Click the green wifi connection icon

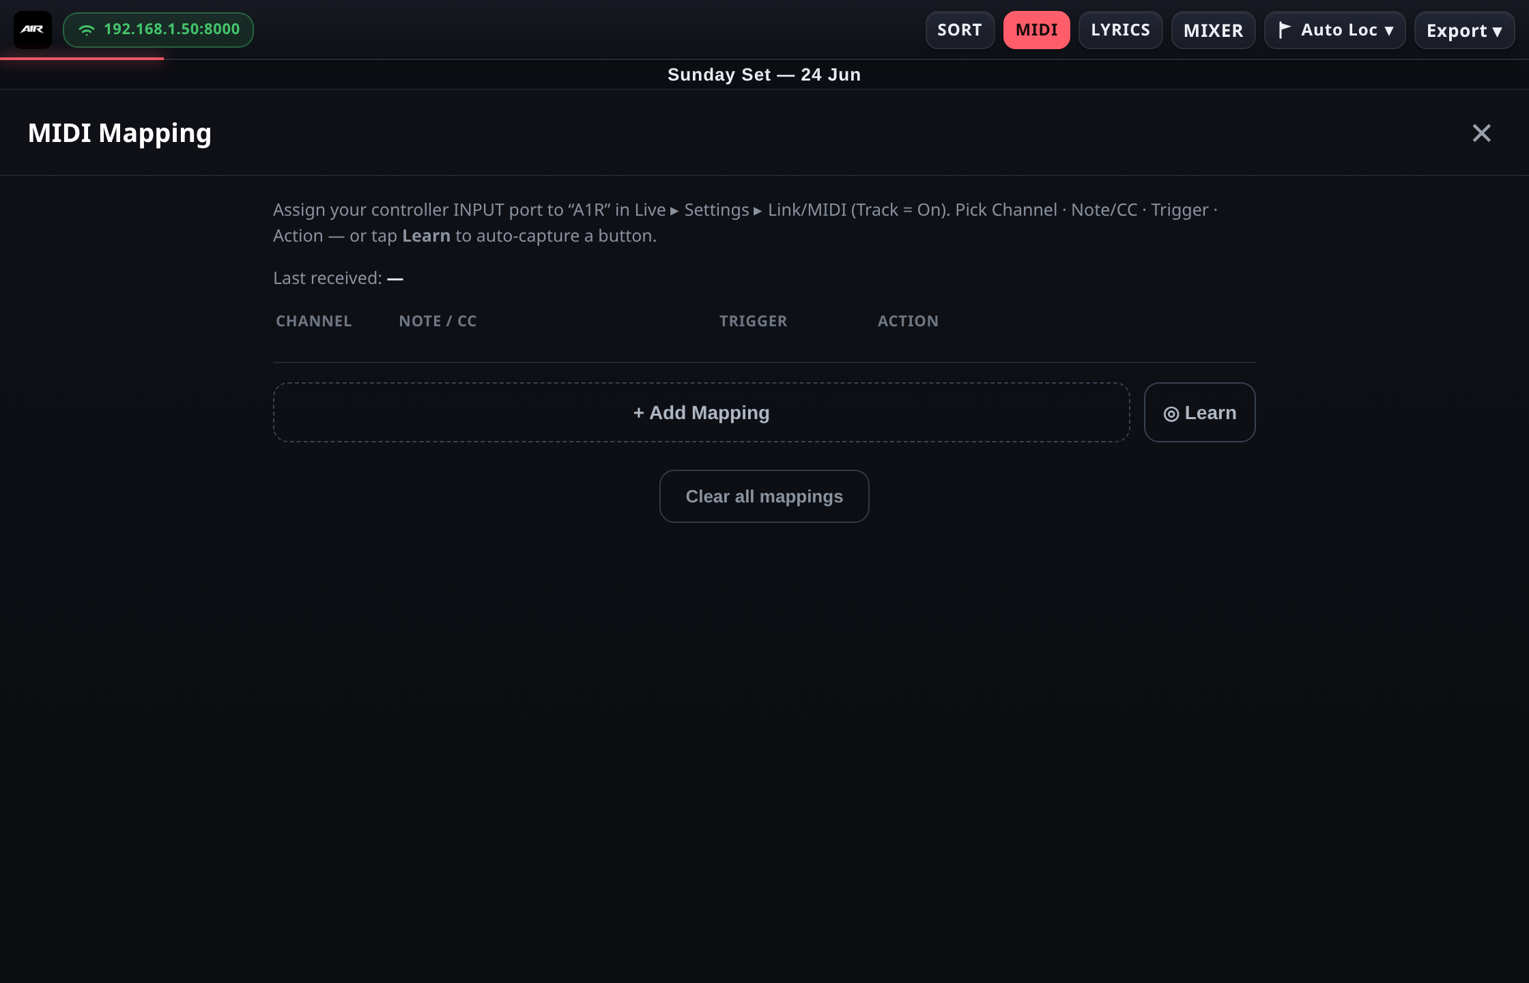(x=87, y=30)
